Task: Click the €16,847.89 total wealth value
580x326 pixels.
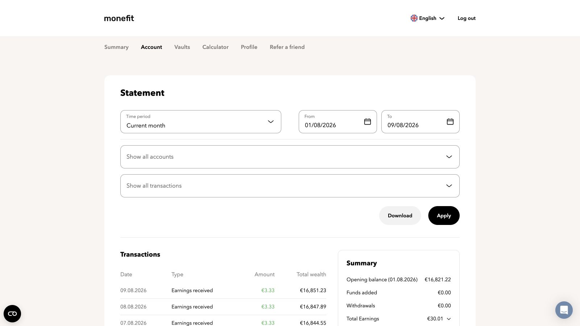Action: [313, 307]
